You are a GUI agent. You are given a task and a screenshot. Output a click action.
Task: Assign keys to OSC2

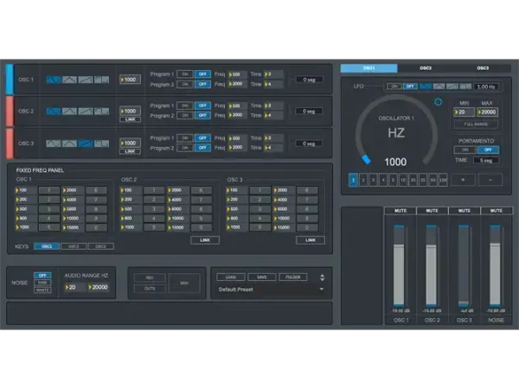[x=74, y=246]
